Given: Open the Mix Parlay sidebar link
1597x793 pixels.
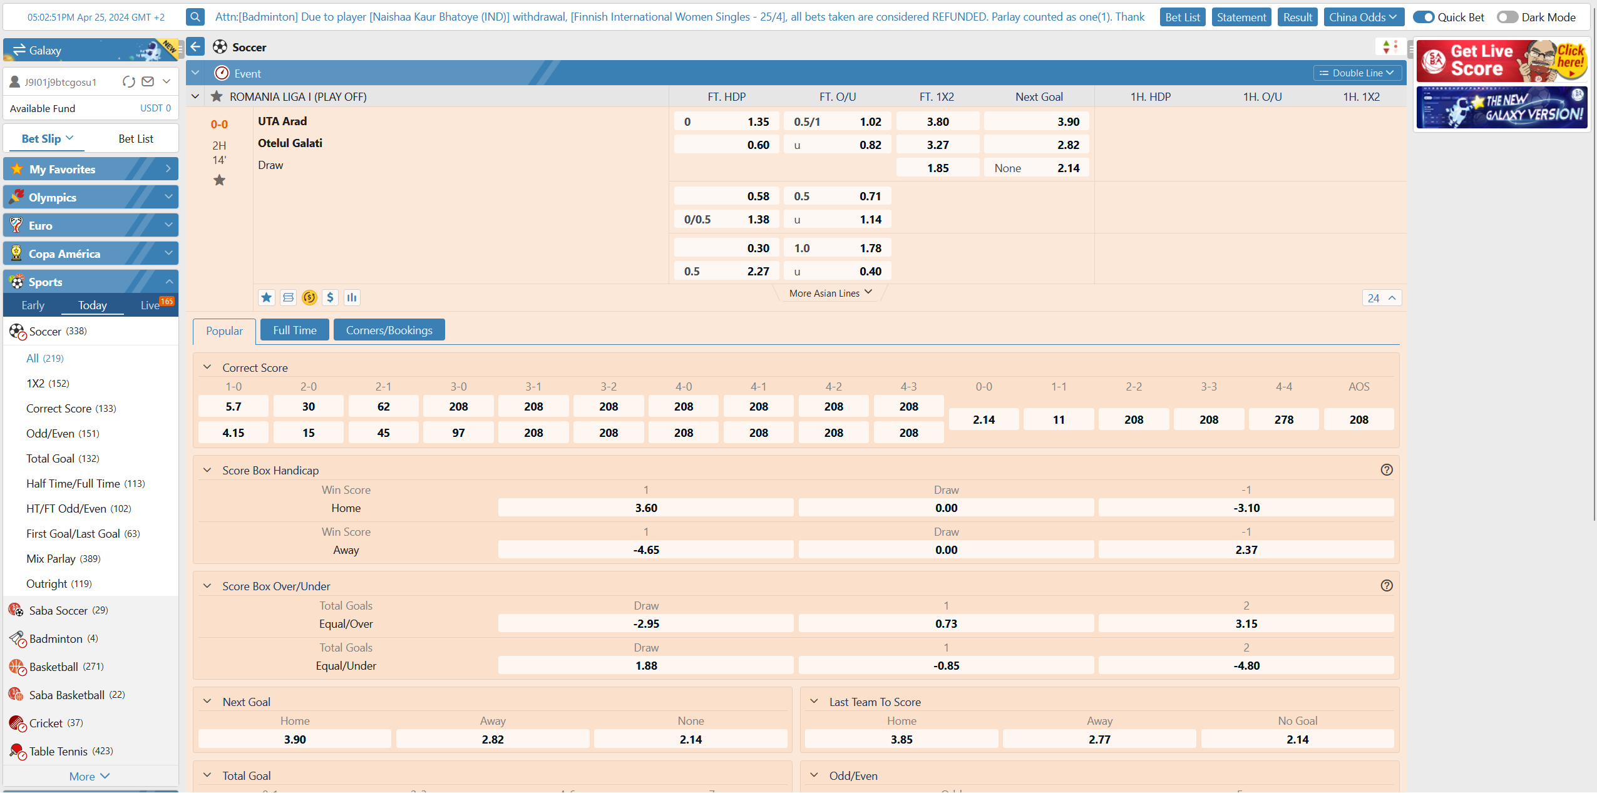Looking at the screenshot, I should click(x=63, y=558).
